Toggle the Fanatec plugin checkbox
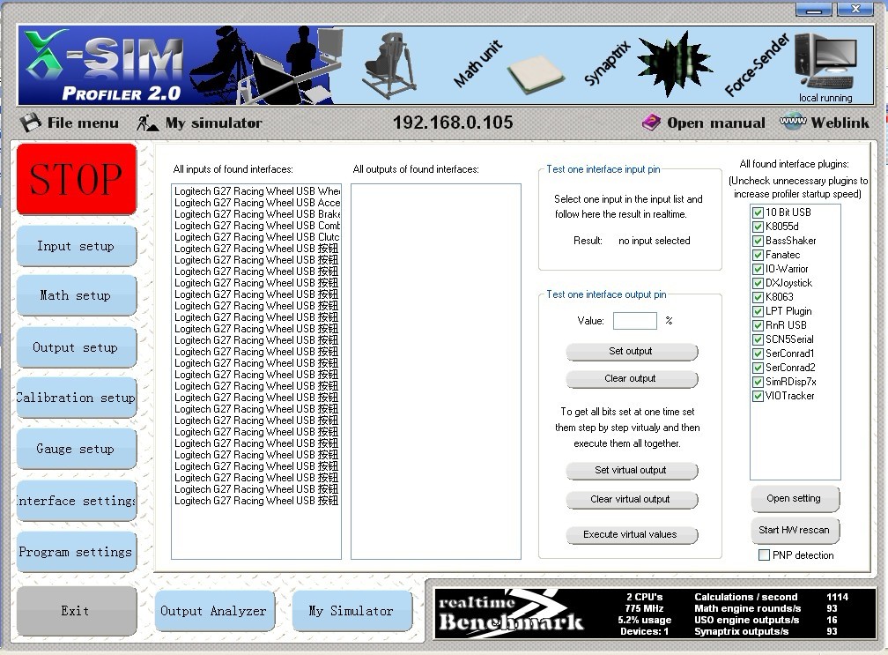 758,255
